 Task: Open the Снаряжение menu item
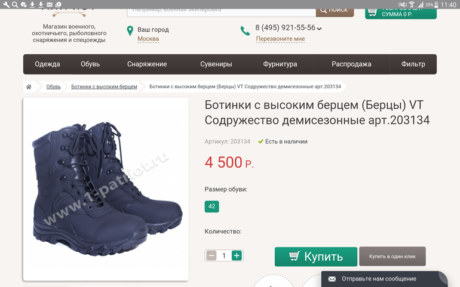tap(147, 64)
